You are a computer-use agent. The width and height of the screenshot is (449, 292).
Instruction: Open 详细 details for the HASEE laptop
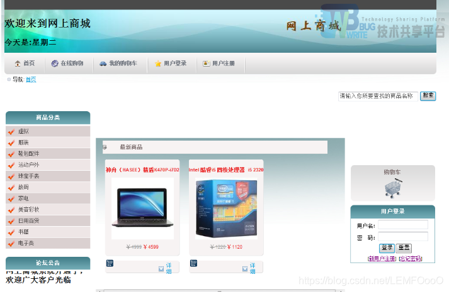[169, 268]
